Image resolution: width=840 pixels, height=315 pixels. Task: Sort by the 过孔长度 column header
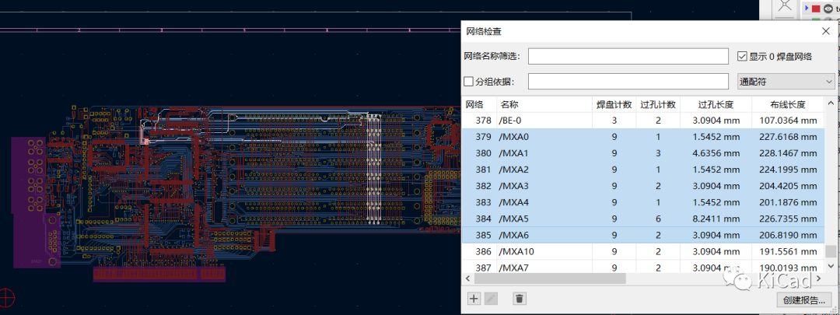click(x=716, y=104)
